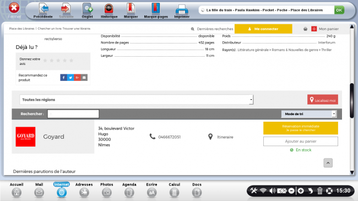The image size is (358, 201).
Task: Bookmark page with the Marquer icon
Action: pyautogui.click(x=131, y=10)
